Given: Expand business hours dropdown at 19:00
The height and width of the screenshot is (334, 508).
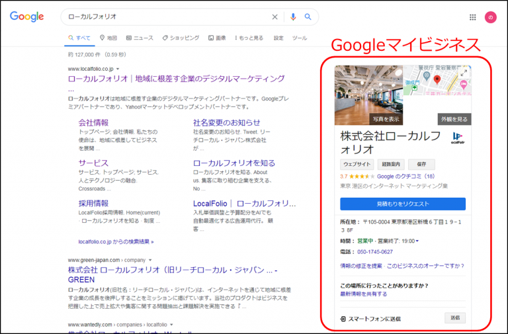Looking at the screenshot, I should [417, 241].
